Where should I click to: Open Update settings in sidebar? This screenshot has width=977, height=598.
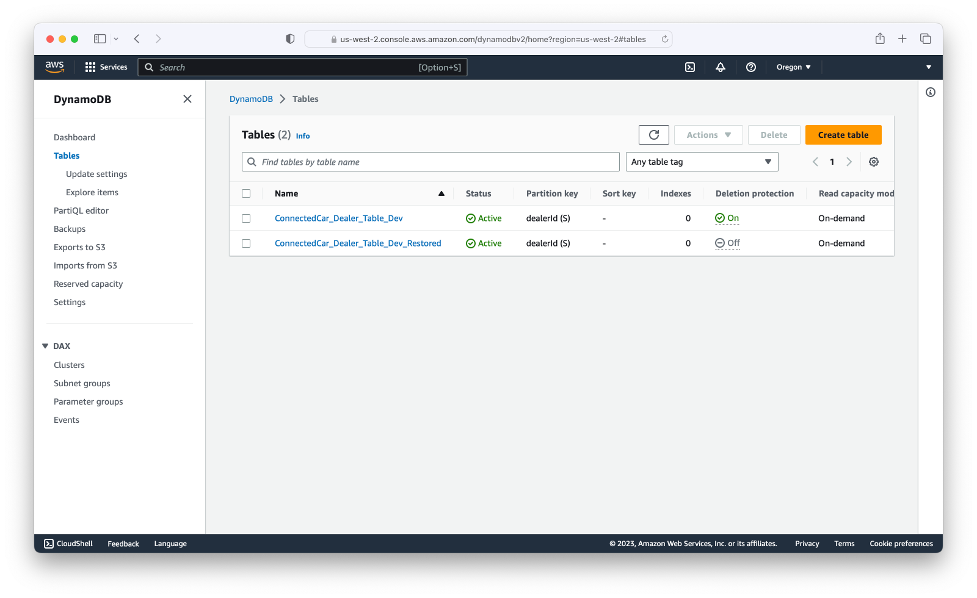[96, 174]
